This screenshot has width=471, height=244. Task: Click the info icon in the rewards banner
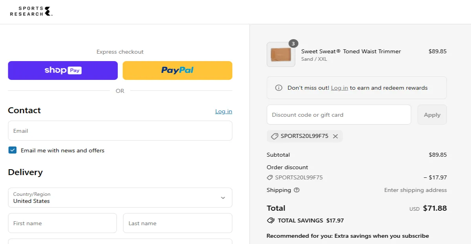pos(279,88)
